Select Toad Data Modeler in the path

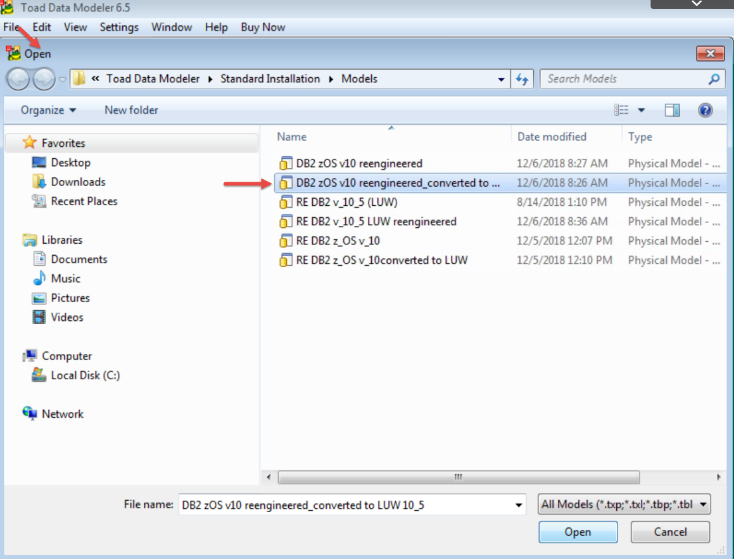[153, 79]
